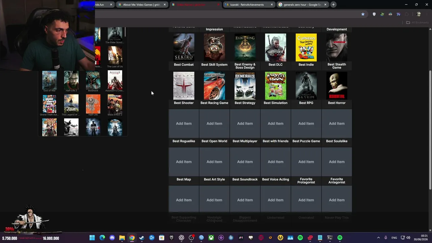This screenshot has height=243, width=432.
Task: Close the generals zero hour tab
Action: [x=325, y=5]
